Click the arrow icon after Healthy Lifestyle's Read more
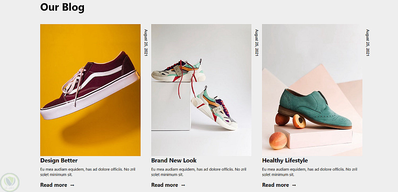Screen dimensions: 398x192 coord(294,185)
